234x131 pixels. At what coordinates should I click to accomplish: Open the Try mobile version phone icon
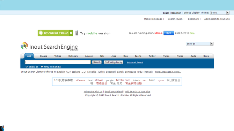(77, 33)
